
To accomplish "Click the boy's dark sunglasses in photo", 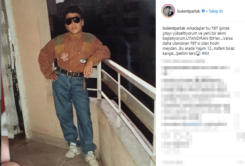I will [73, 20].
